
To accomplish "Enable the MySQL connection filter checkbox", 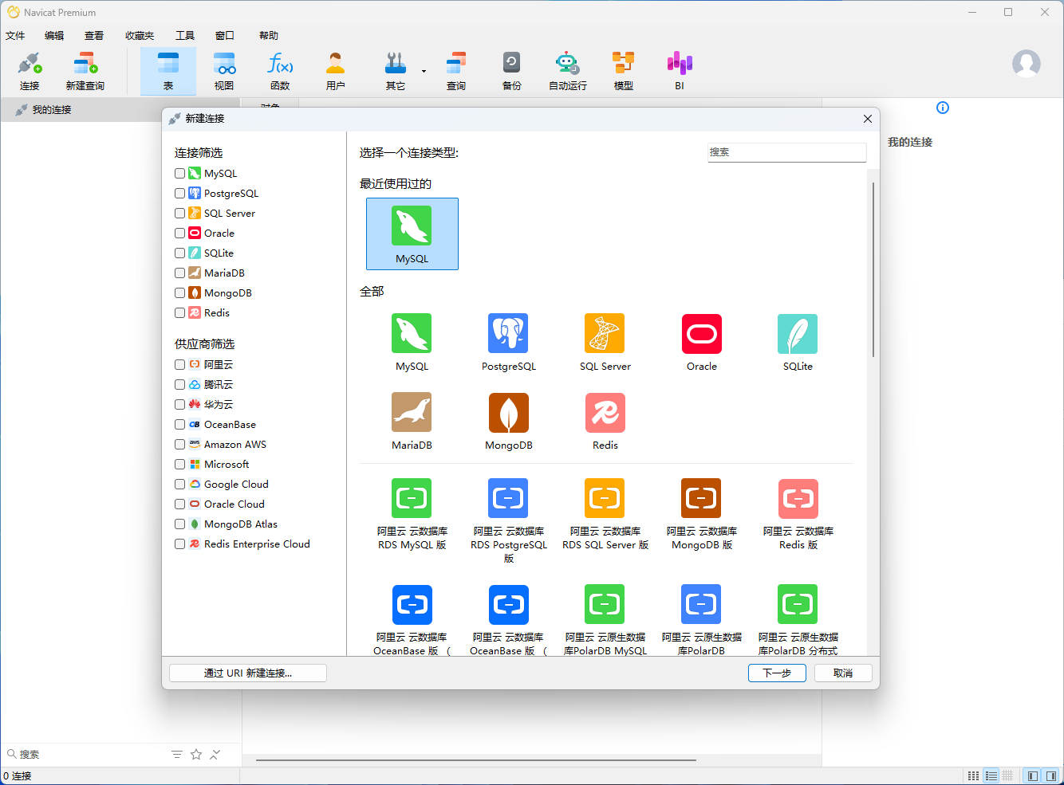I will click(180, 173).
